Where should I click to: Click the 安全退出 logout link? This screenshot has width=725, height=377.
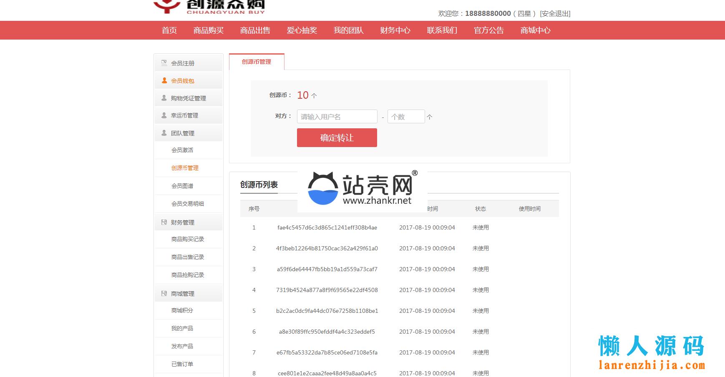[555, 13]
